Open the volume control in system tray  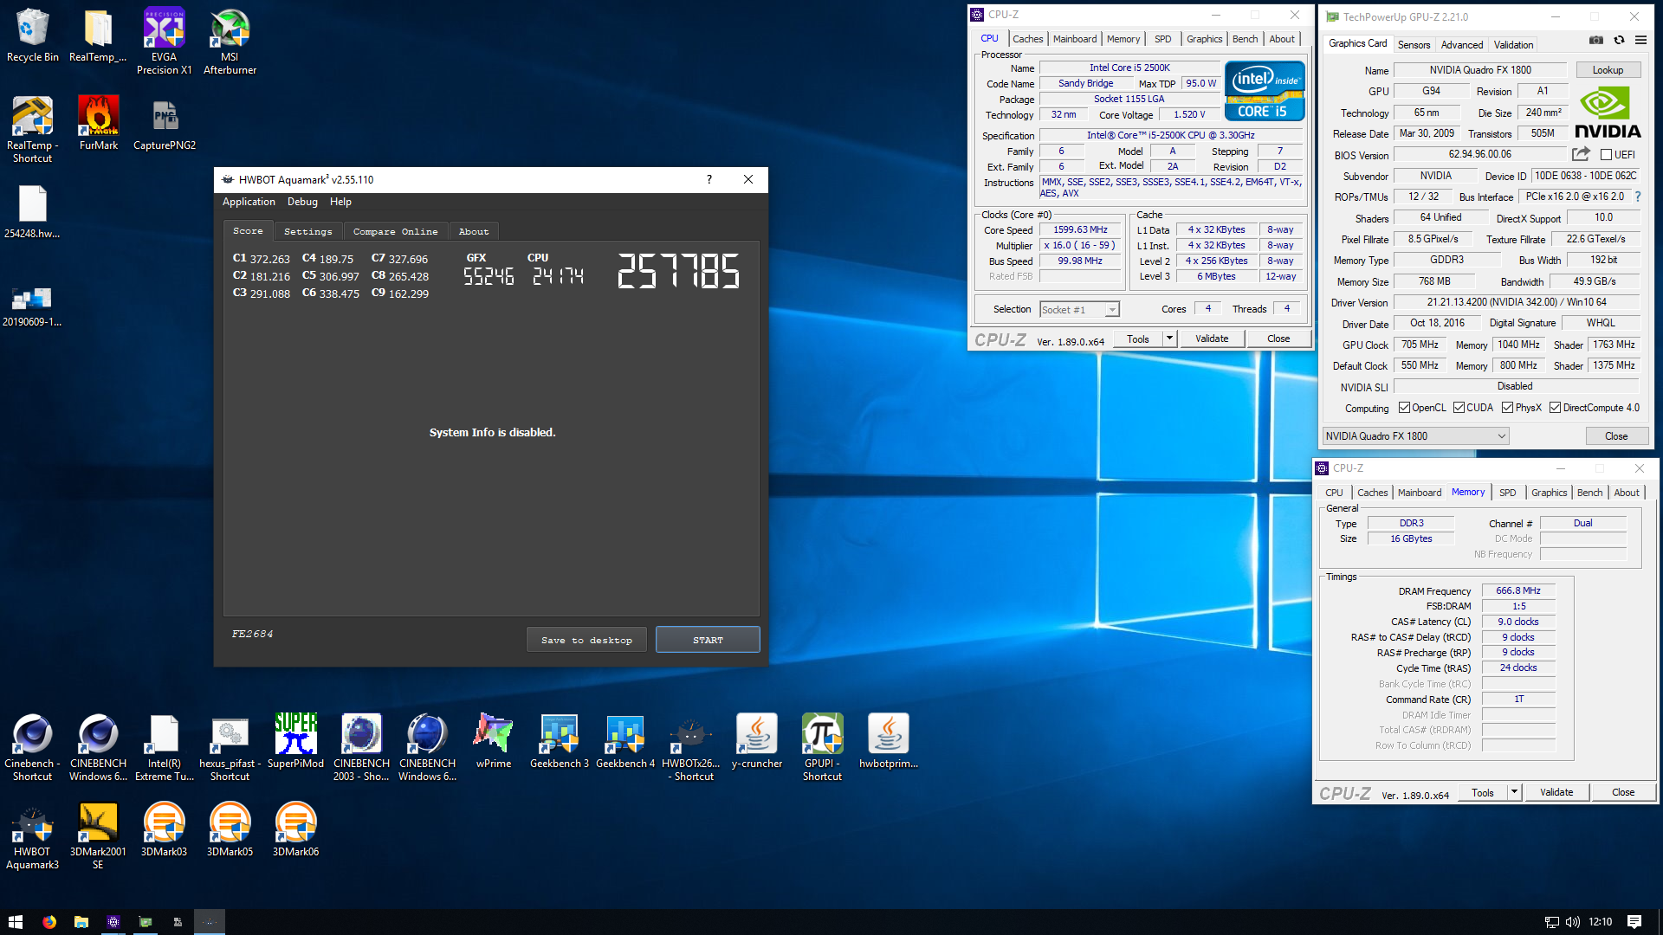1573,922
